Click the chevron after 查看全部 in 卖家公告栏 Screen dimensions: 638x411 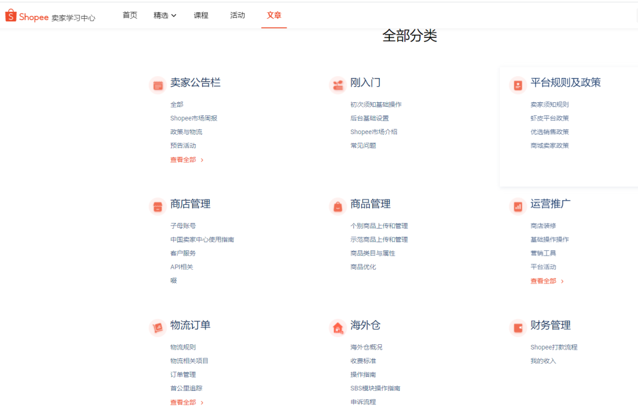pos(202,161)
